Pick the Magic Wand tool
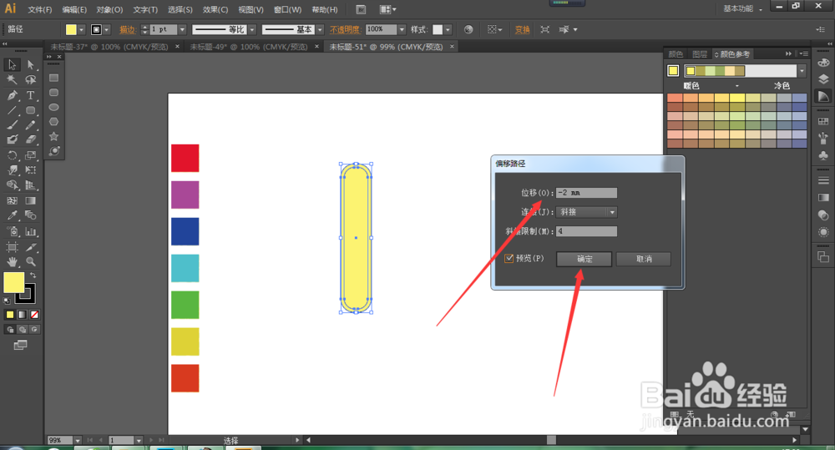This screenshot has height=450, width=835. (12, 80)
